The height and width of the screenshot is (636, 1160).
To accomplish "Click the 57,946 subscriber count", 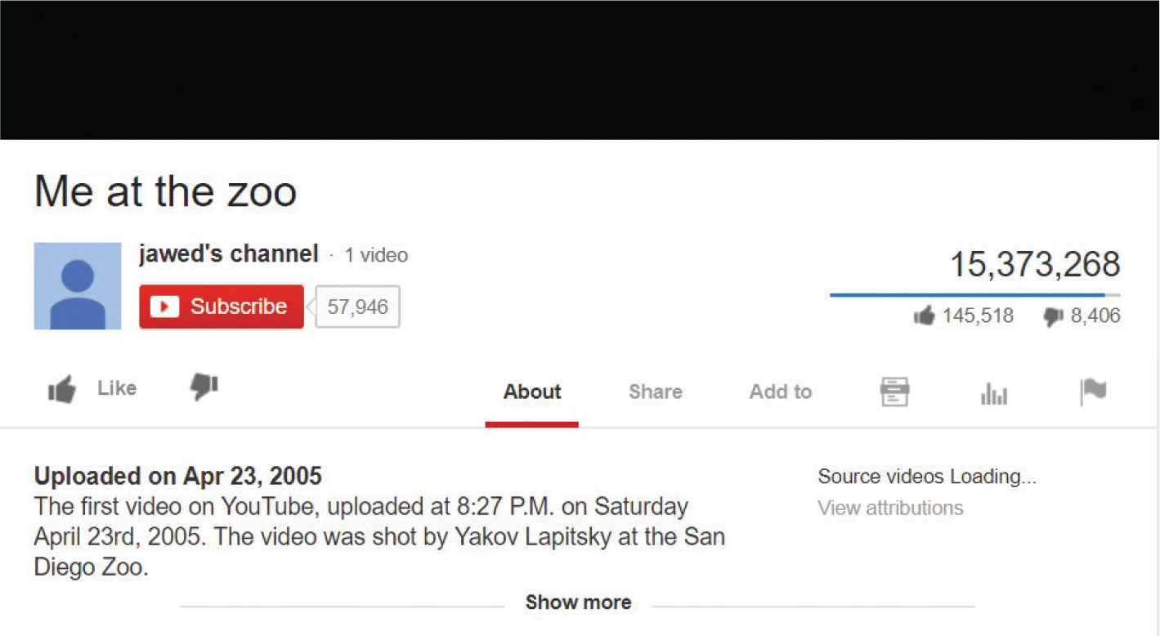I will 357,307.
